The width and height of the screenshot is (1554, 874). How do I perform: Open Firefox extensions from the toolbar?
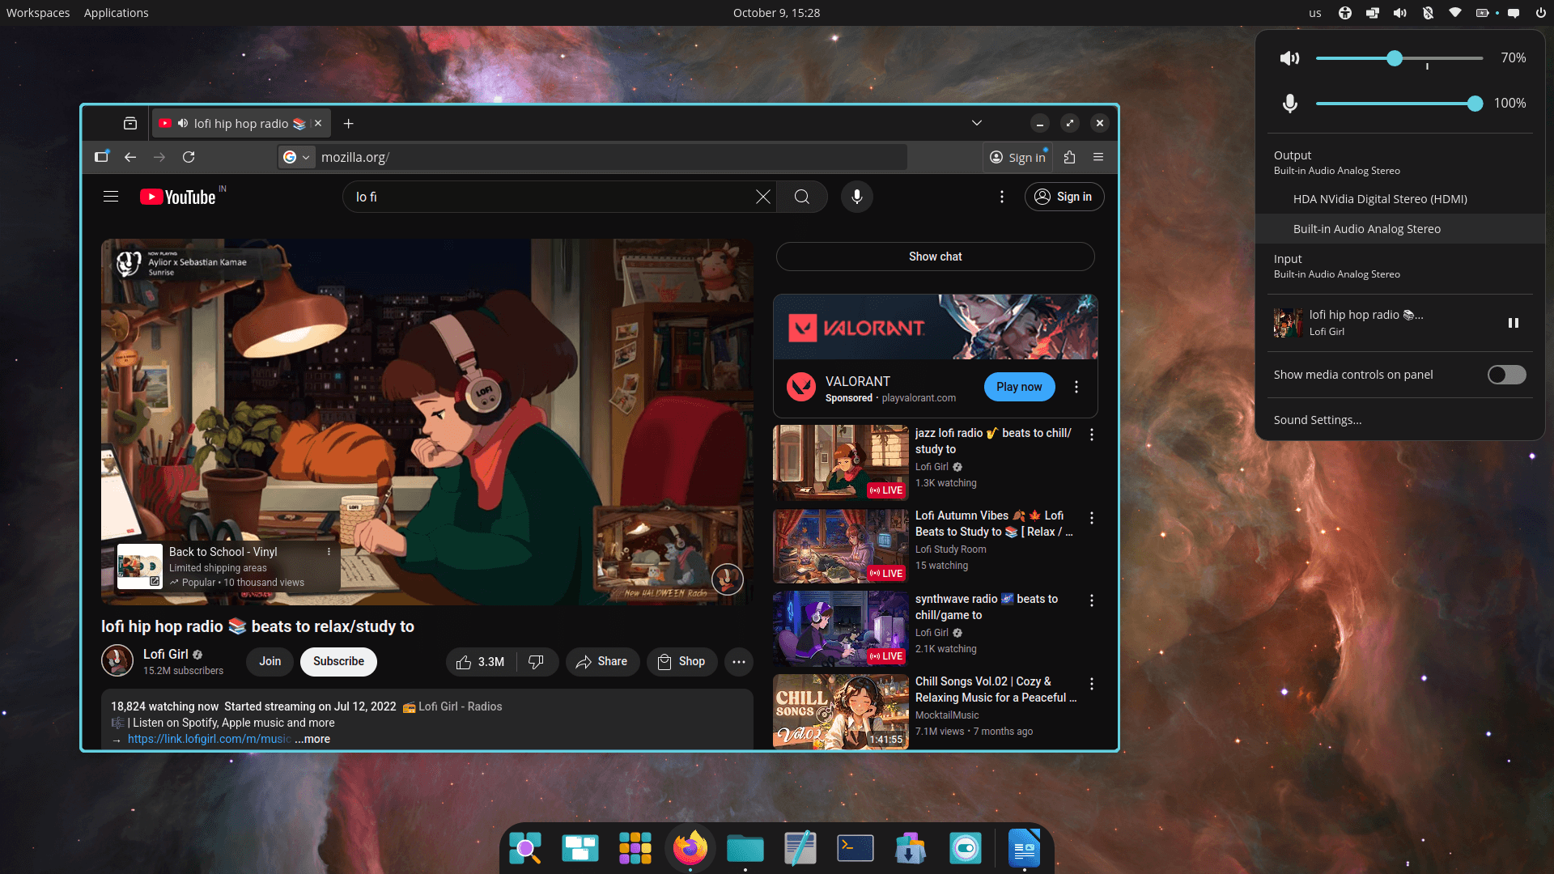pyautogui.click(x=1070, y=157)
